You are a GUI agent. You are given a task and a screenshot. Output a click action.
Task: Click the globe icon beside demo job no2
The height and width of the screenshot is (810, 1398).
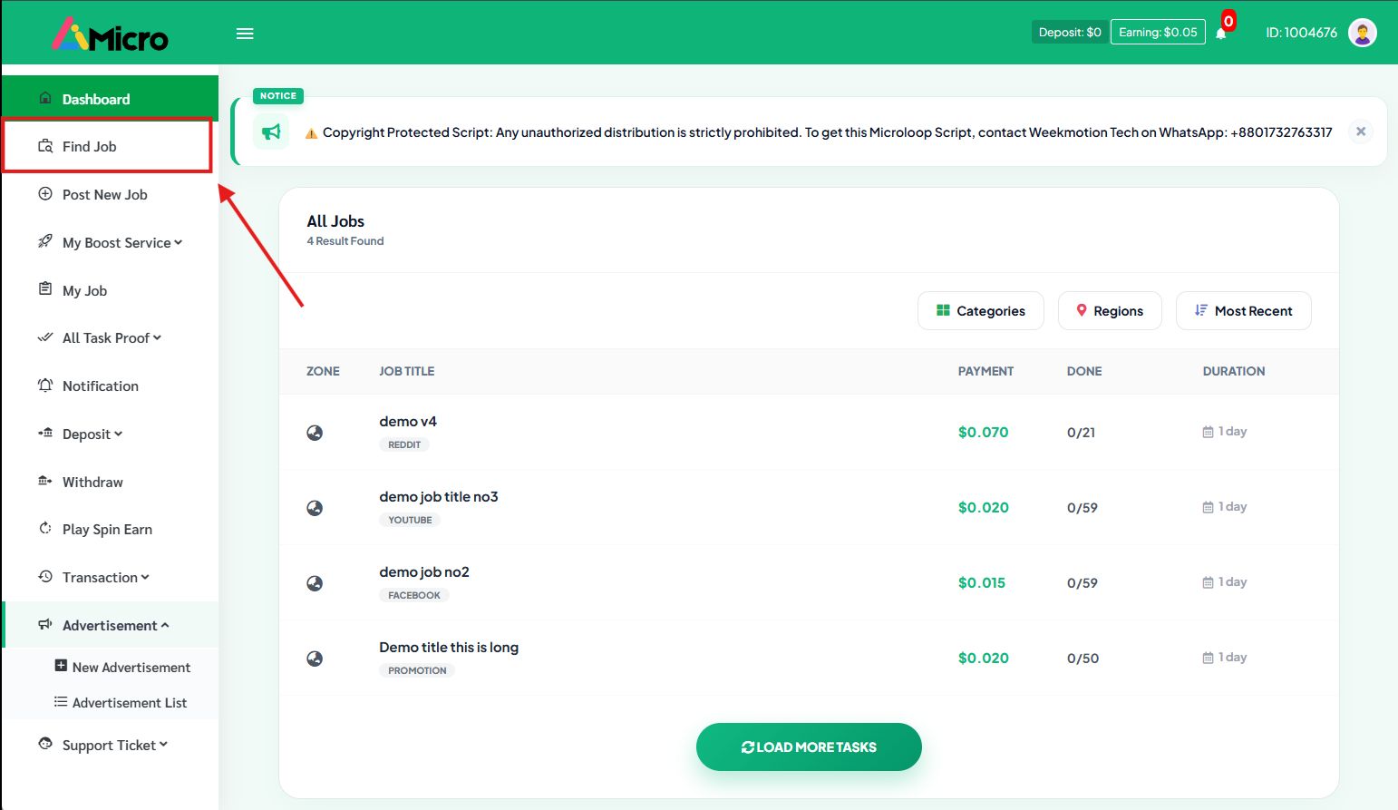pos(315,583)
